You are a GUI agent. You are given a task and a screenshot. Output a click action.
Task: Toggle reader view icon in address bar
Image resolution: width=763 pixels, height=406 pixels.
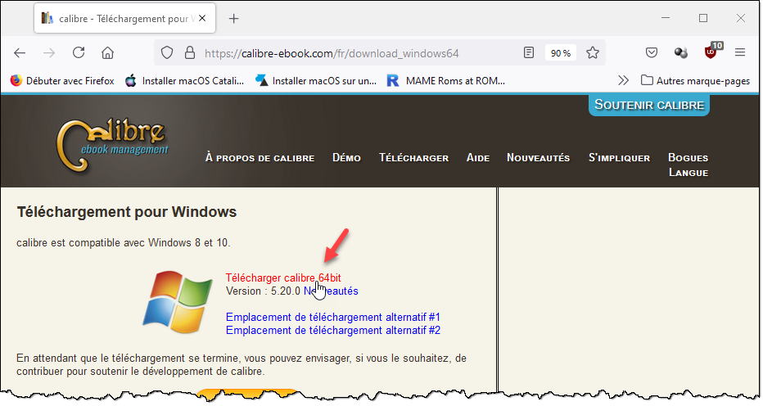[529, 52]
